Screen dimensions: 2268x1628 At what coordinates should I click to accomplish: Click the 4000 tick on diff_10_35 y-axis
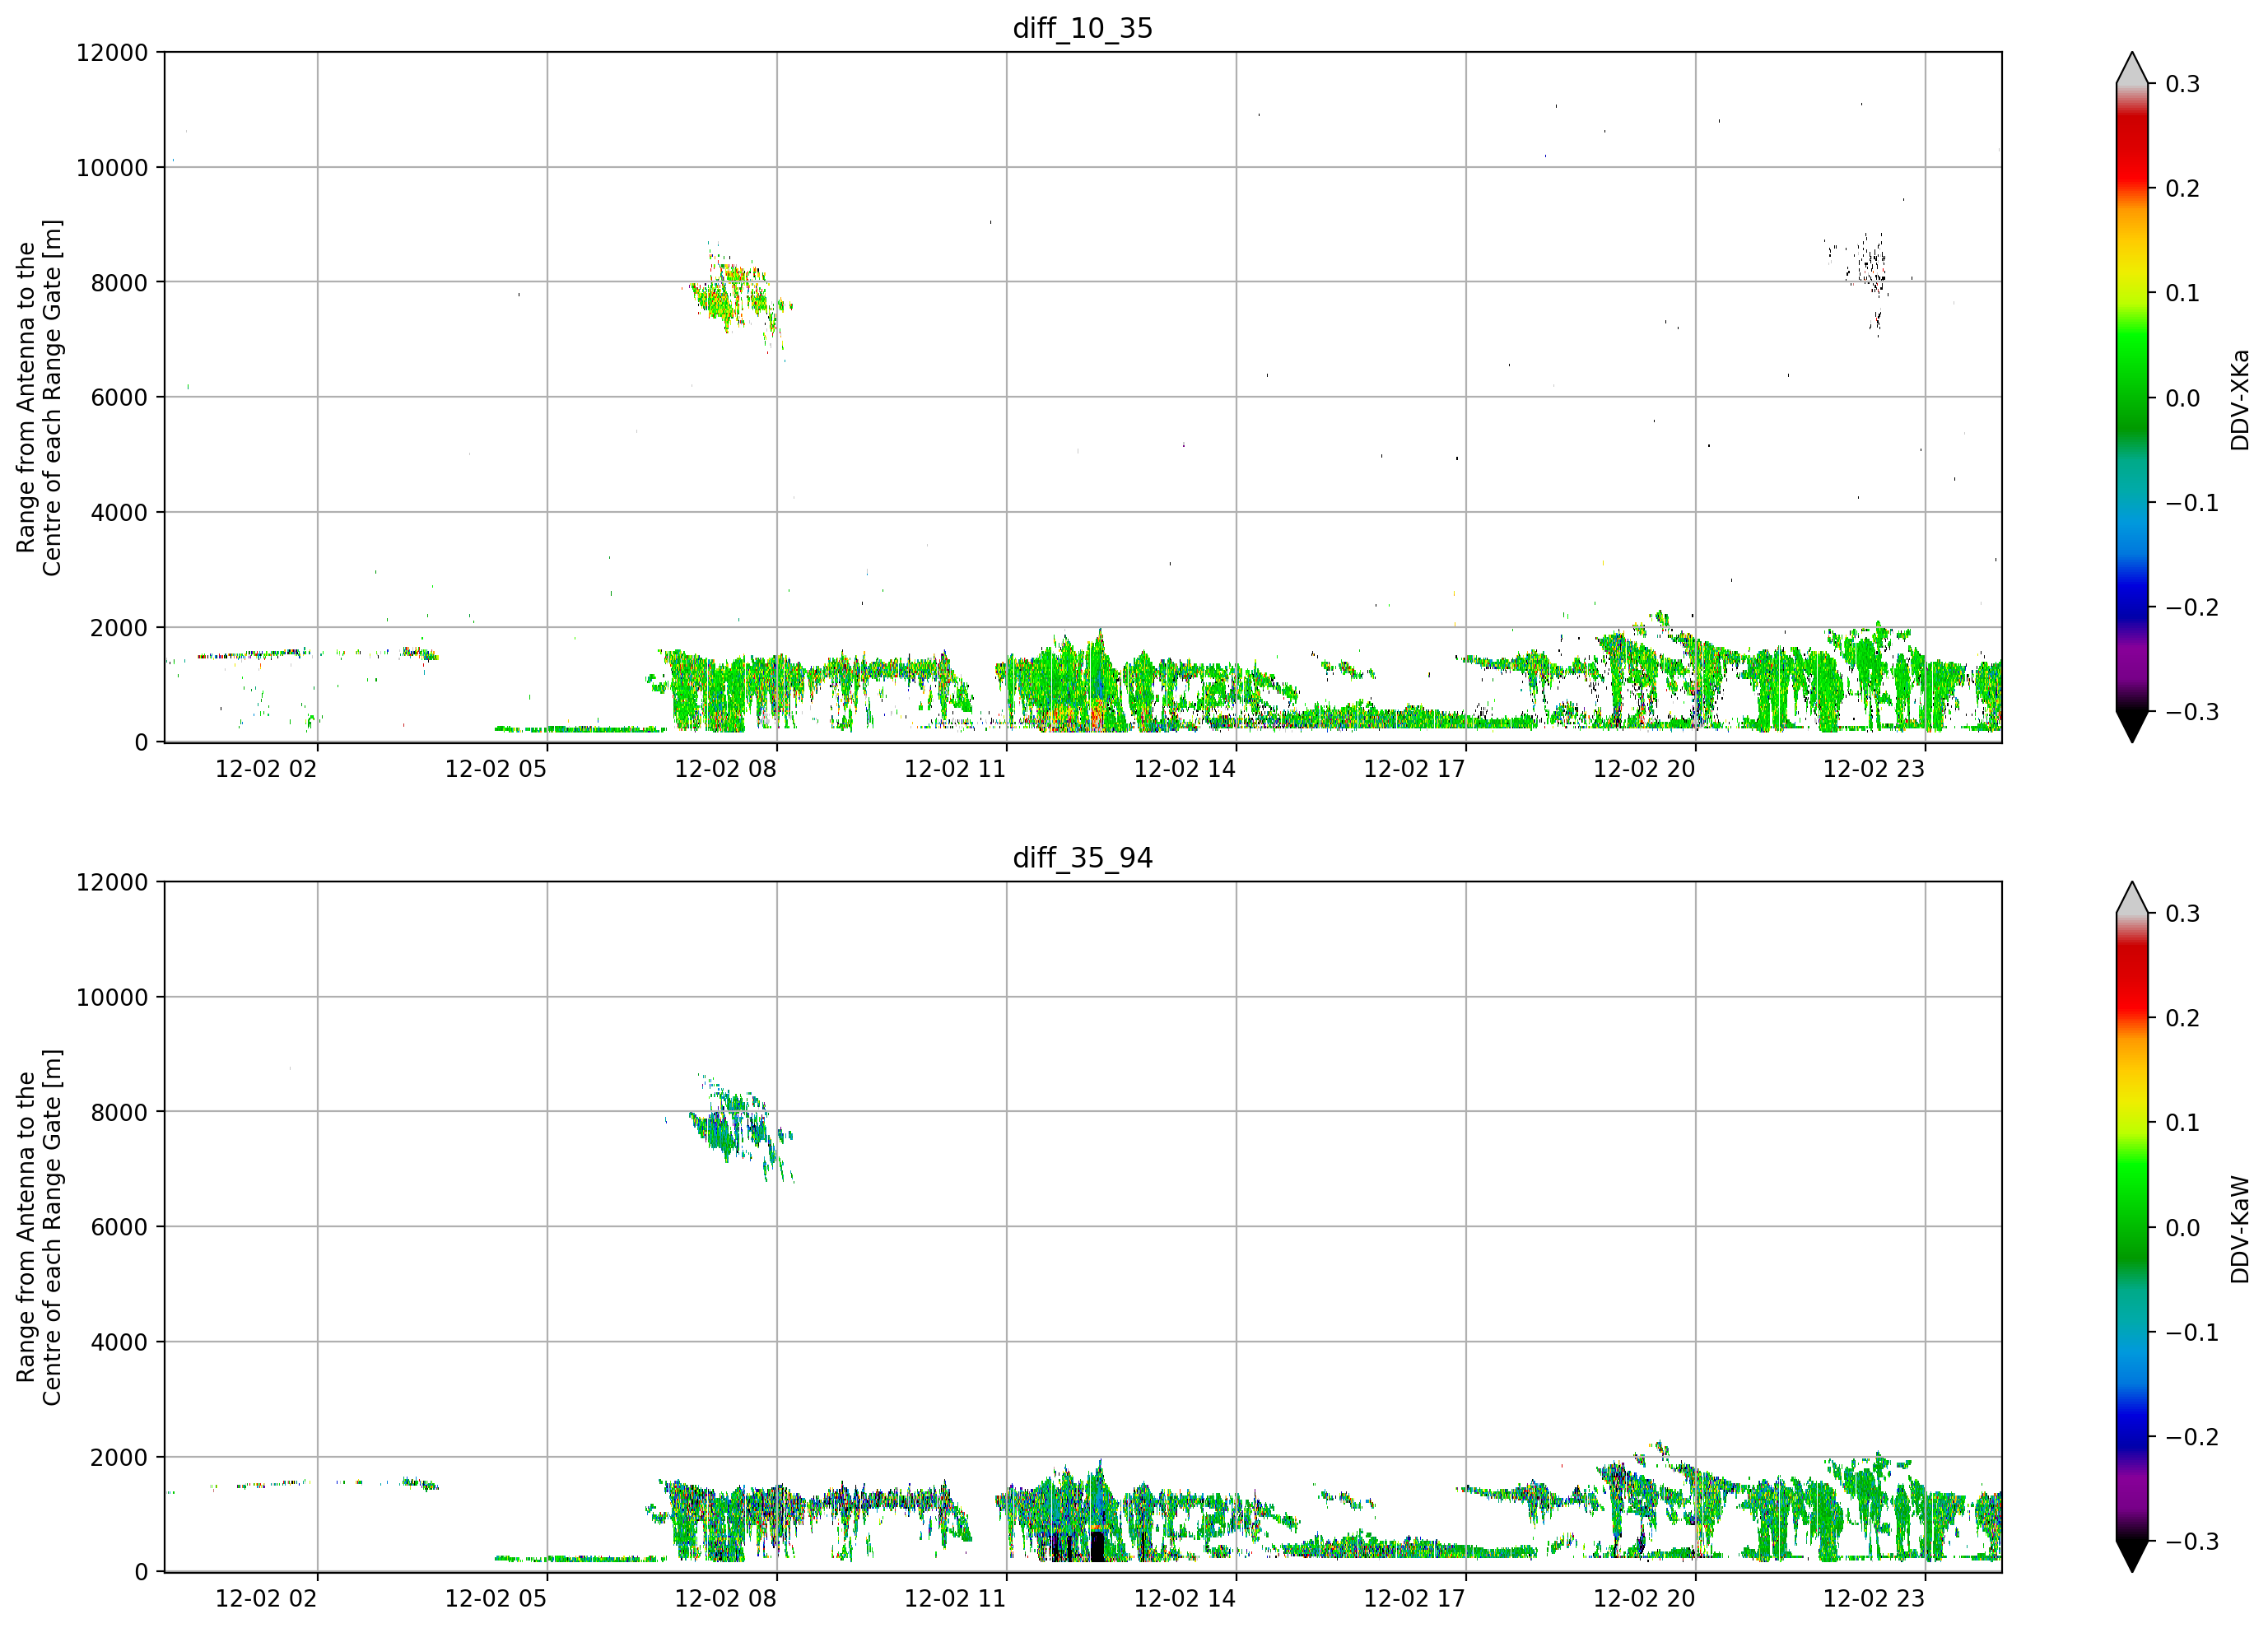click(119, 512)
